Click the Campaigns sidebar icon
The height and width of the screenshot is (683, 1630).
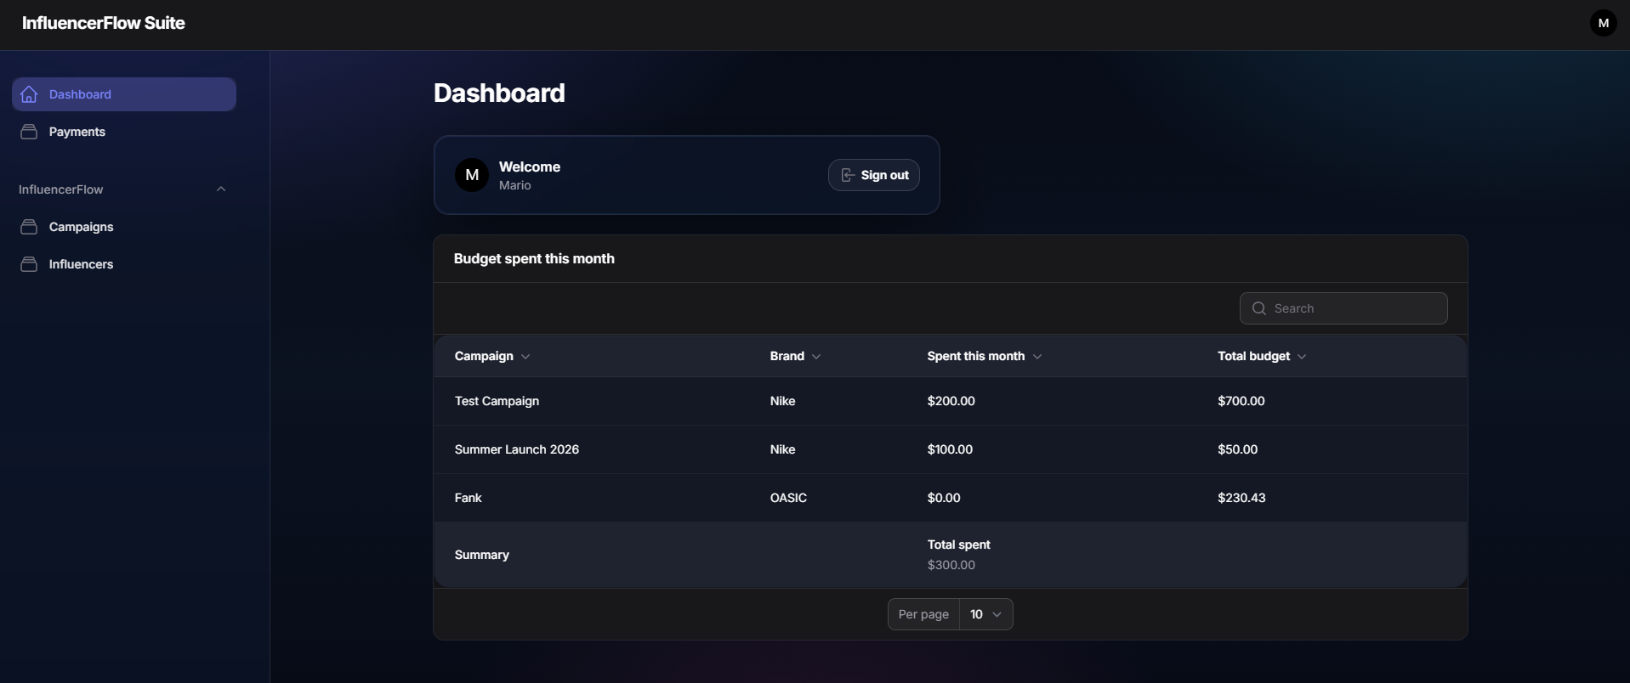pyautogui.click(x=29, y=227)
